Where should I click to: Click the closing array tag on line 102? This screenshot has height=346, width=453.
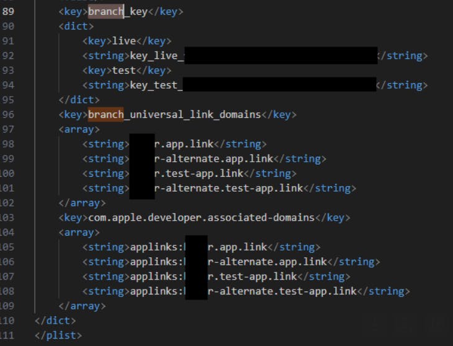(x=82, y=203)
